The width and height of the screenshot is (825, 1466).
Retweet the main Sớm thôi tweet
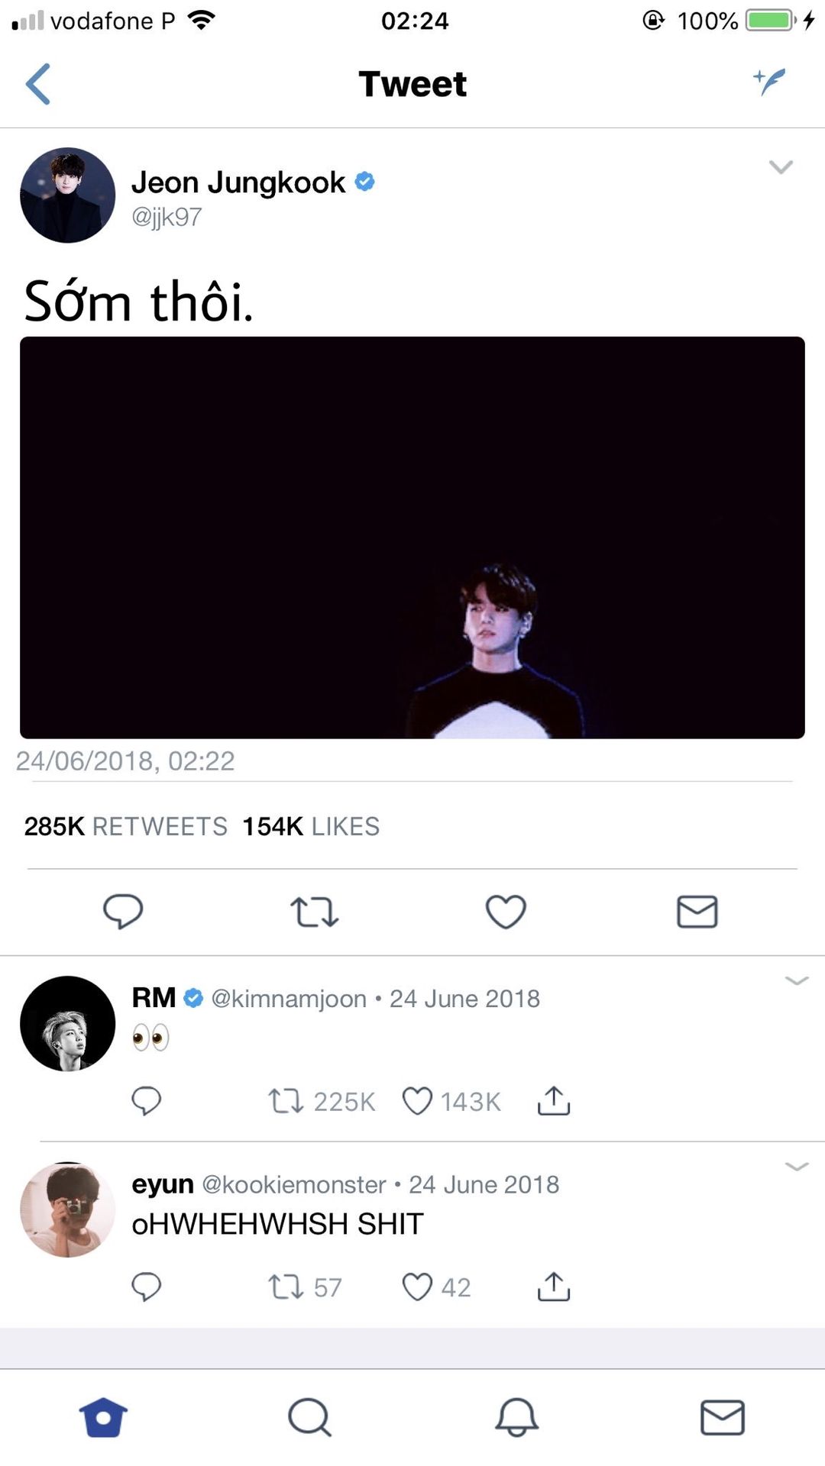click(x=314, y=912)
